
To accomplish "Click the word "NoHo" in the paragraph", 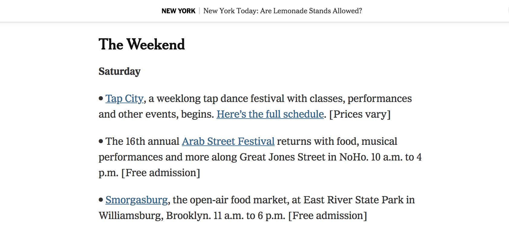I will 353,157.
